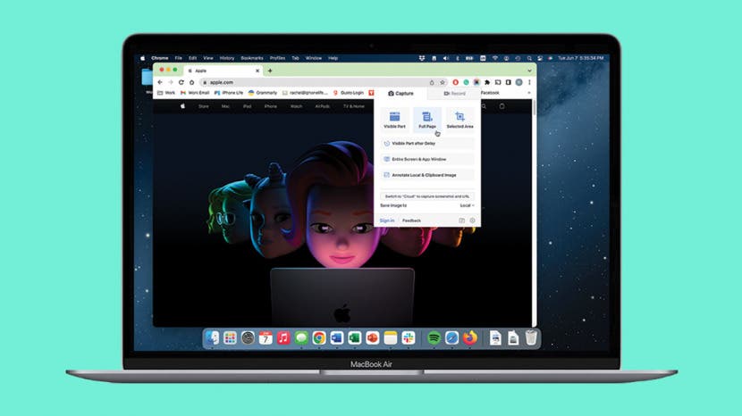
Task: Select the Visible Part capture option
Action: pyautogui.click(x=394, y=119)
